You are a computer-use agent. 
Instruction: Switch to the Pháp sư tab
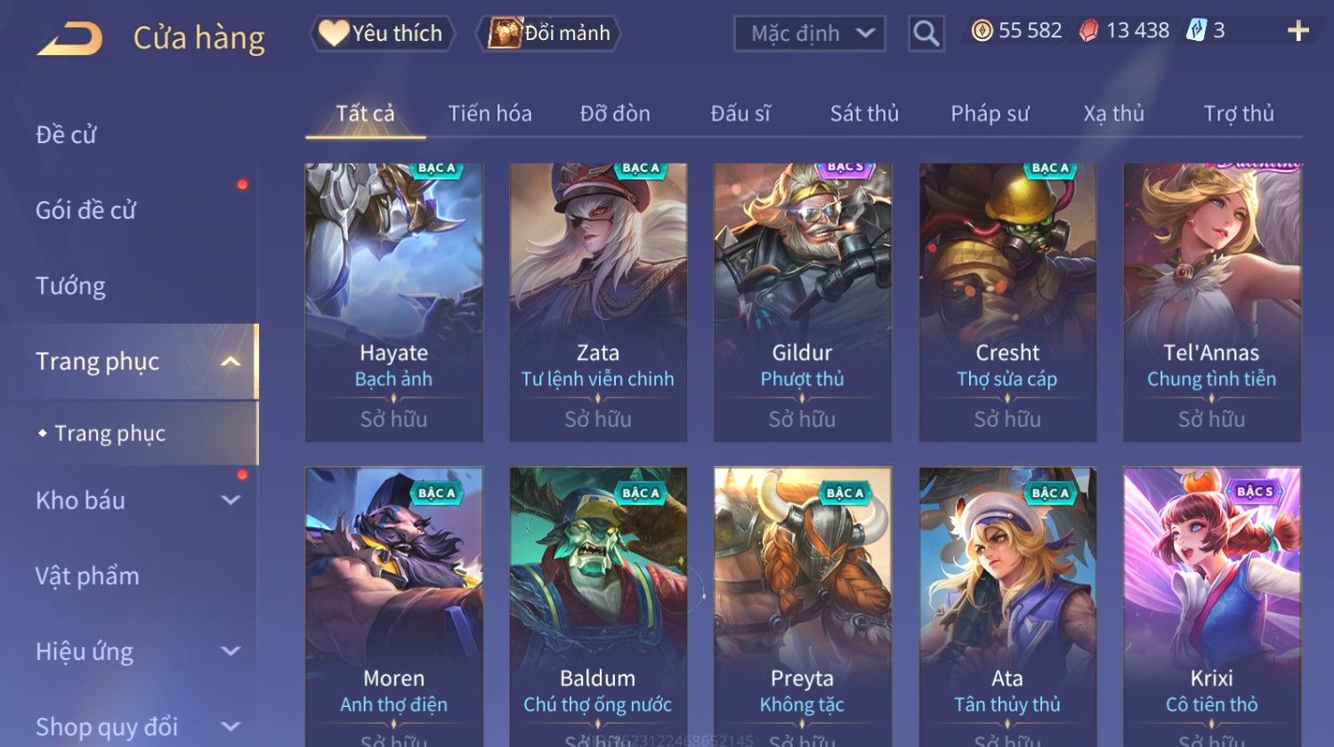tap(990, 114)
